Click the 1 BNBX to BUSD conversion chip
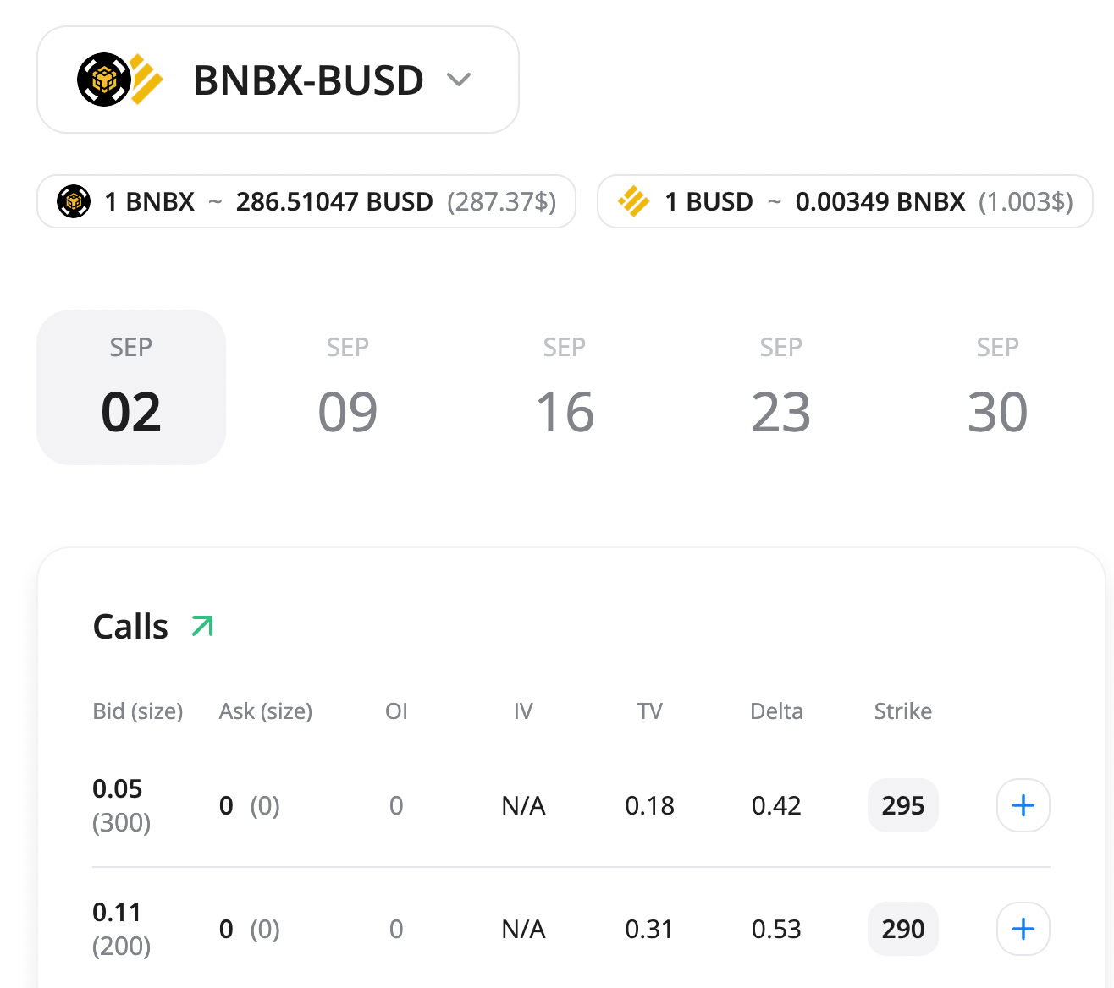1114x988 pixels. pyautogui.click(x=306, y=201)
